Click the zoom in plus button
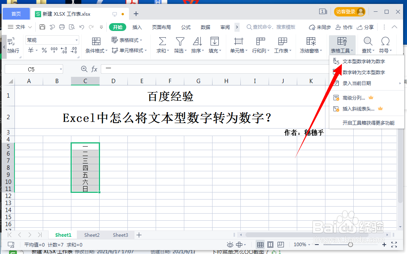This screenshot has height=254, width=407. click(x=384, y=245)
